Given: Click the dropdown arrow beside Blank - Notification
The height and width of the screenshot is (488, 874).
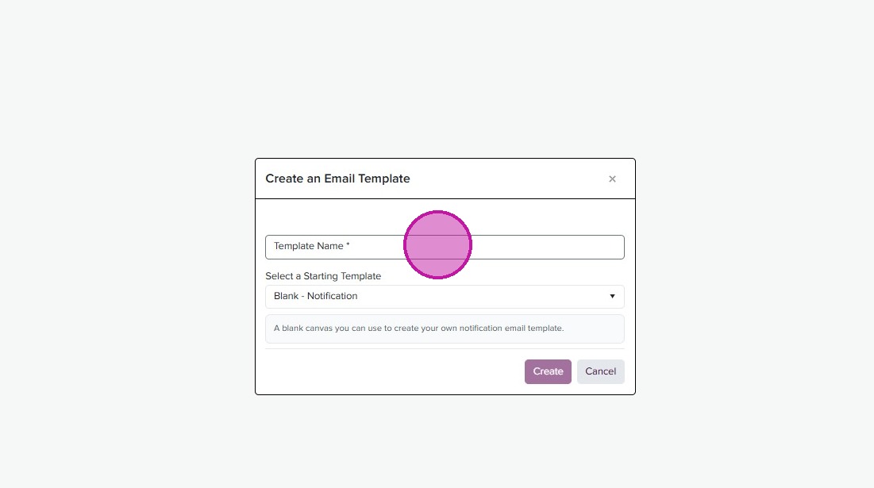Looking at the screenshot, I should (612, 296).
